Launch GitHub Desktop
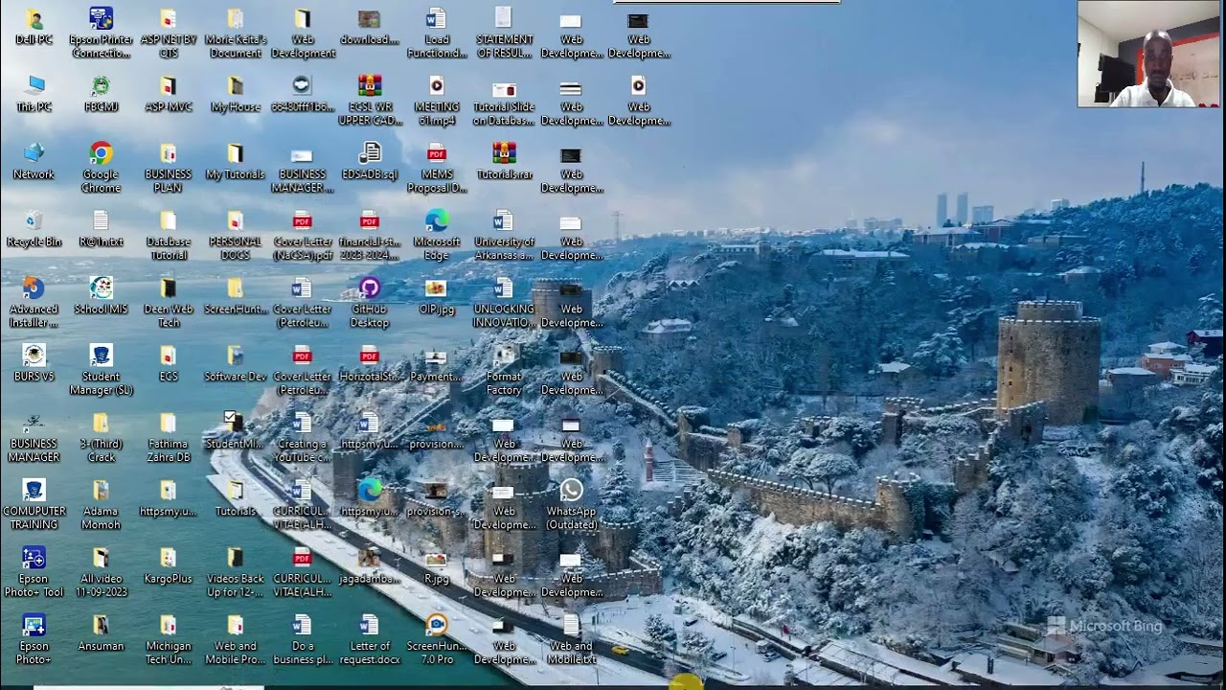This screenshot has width=1226, height=690. pos(370,303)
